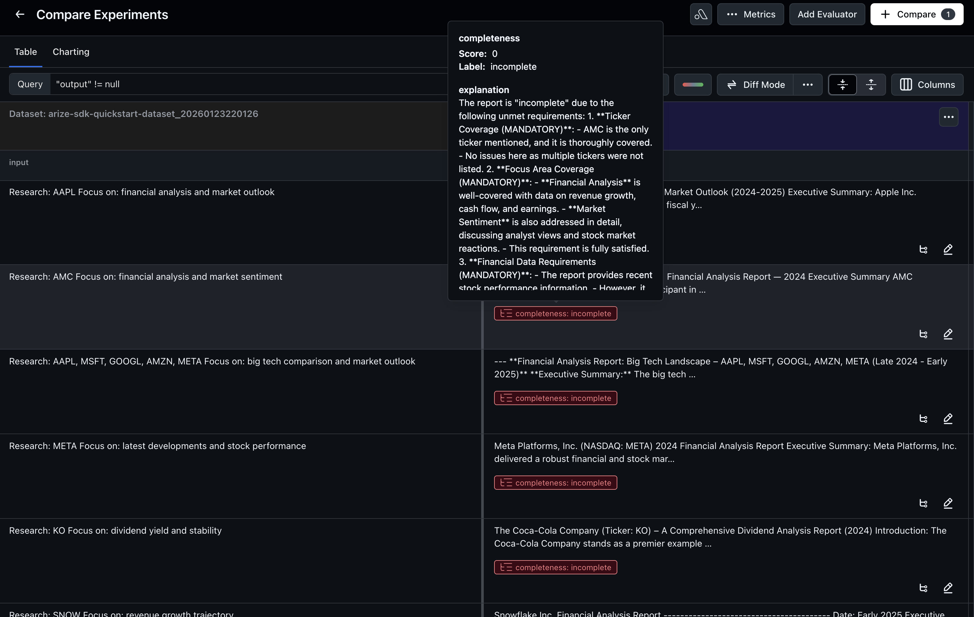Click the Arize logo icon button
974x617 pixels.
coord(700,15)
